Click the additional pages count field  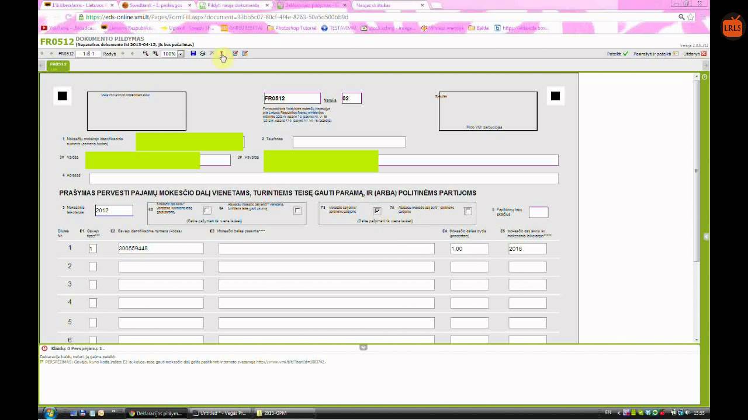click(x=539, y=212)
